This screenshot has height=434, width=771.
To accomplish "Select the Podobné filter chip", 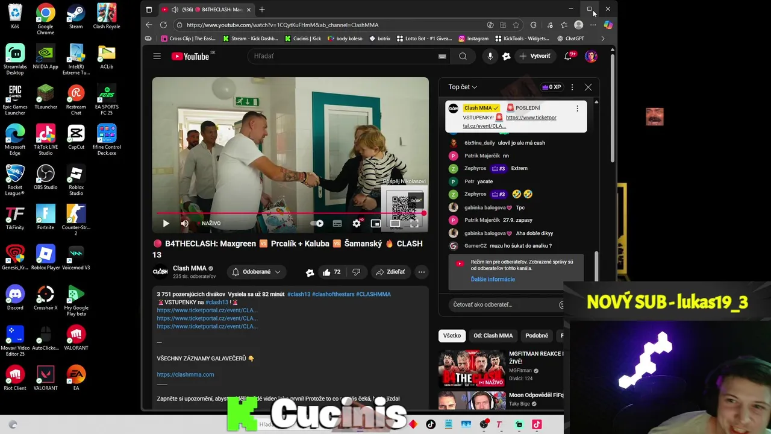I will pyautogui.click(x=537, y=336).
